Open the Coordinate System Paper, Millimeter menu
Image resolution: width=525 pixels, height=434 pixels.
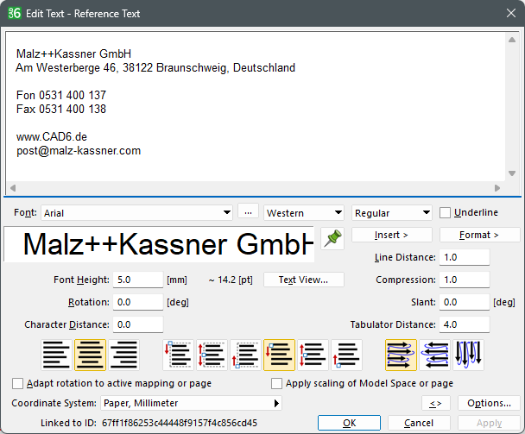tap(191, 403)
